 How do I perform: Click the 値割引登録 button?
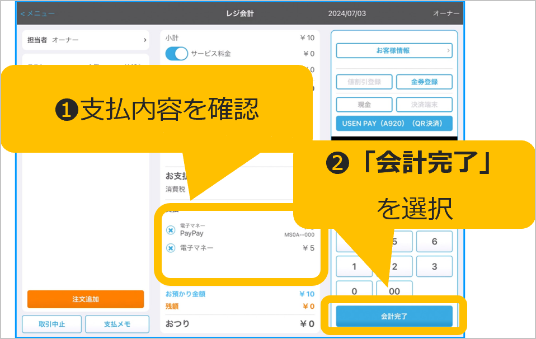pyautogui.click(x=364, y=82)
